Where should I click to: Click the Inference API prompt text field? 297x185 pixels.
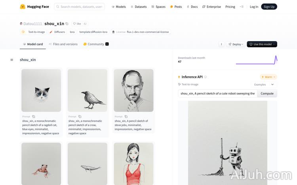point(217,94)
